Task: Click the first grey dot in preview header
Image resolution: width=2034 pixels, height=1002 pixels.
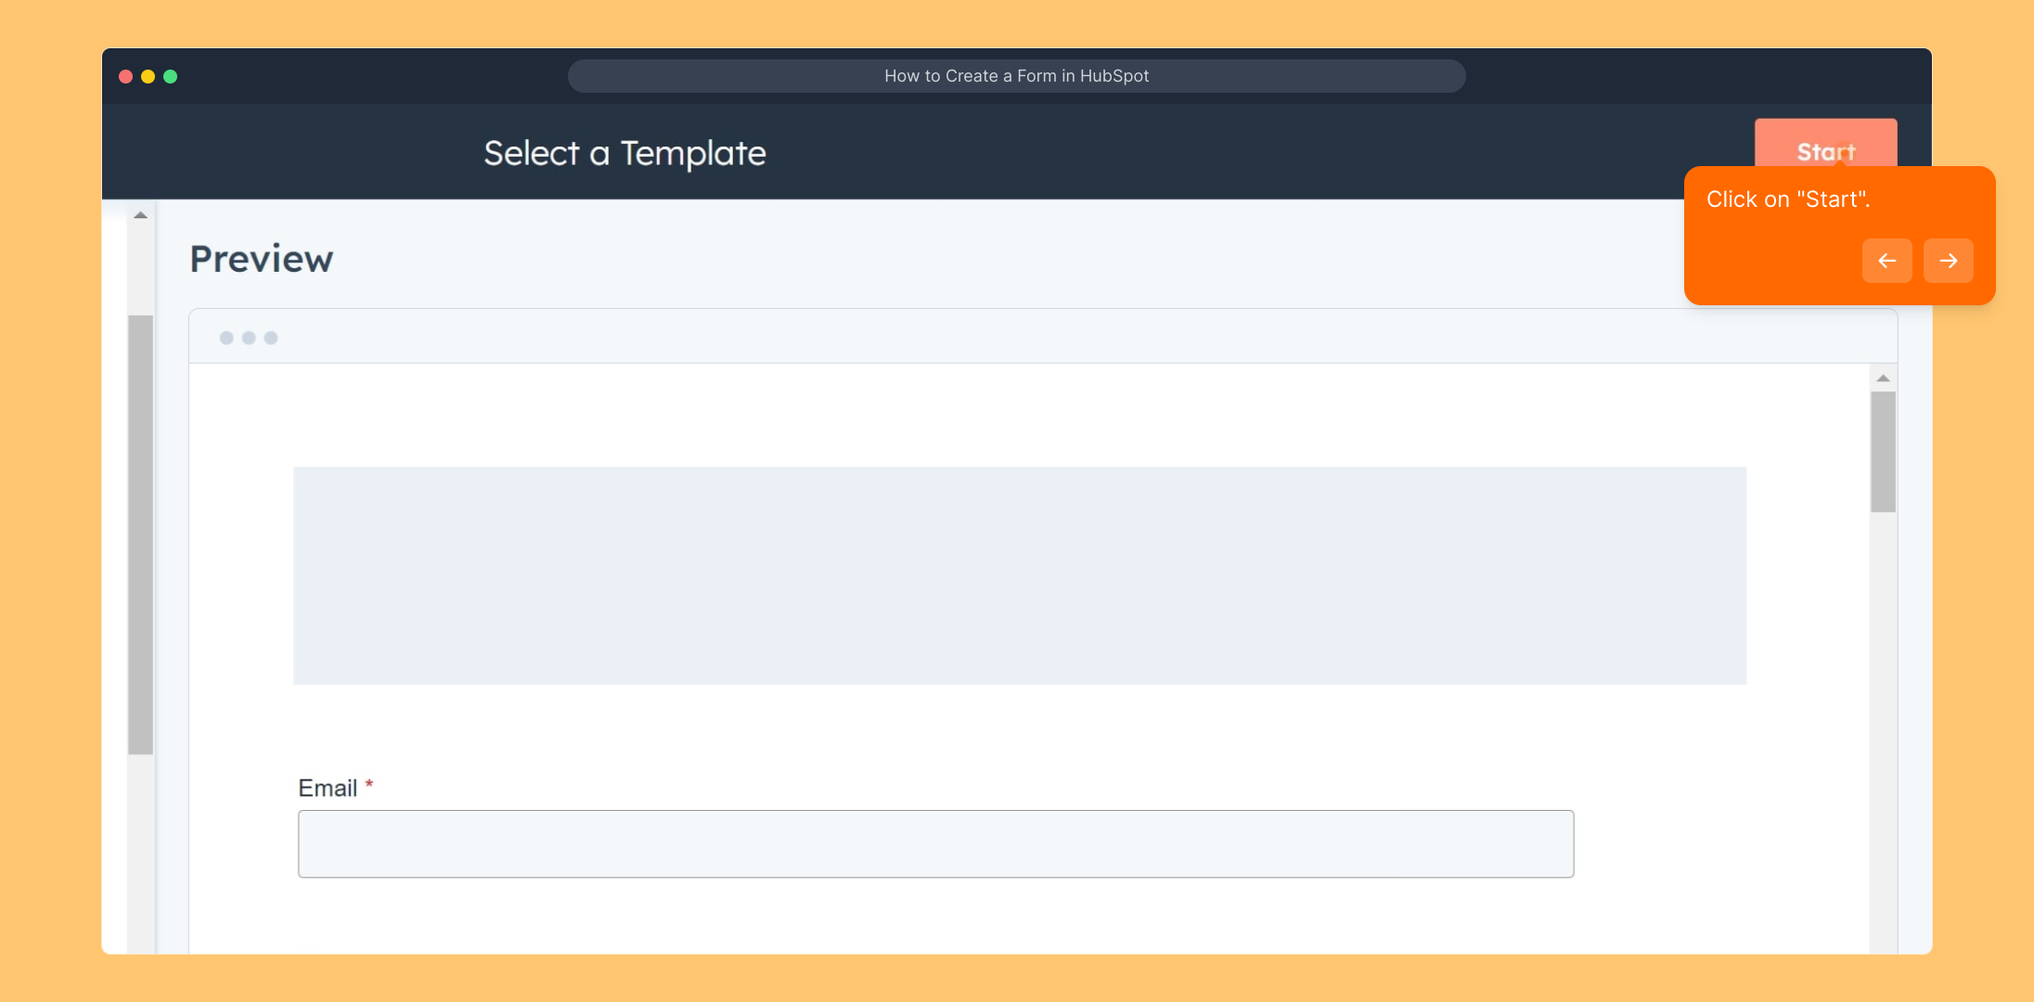Action: tap(226, 338)
